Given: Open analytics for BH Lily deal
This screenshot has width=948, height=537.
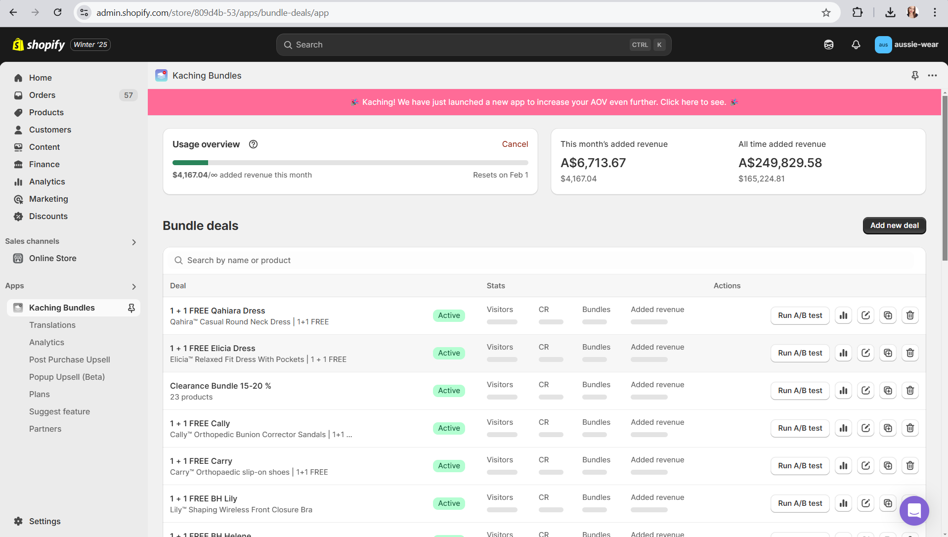Looking at the screenshot, I should tap(843, 503).
